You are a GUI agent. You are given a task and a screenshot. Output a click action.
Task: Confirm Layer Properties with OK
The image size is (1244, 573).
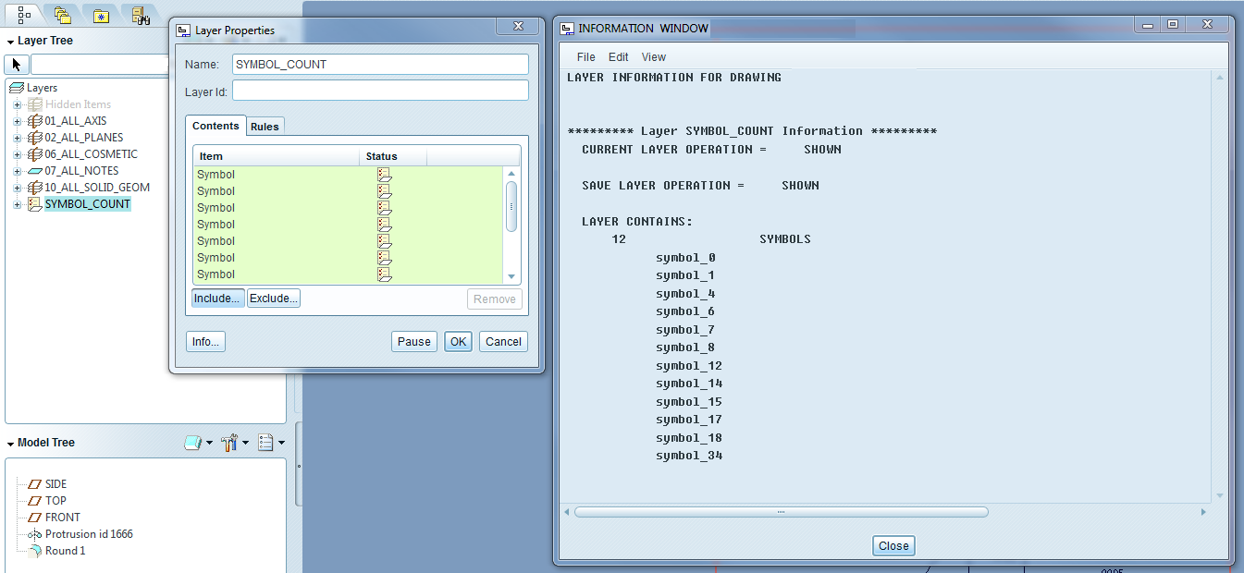[458, 341]
